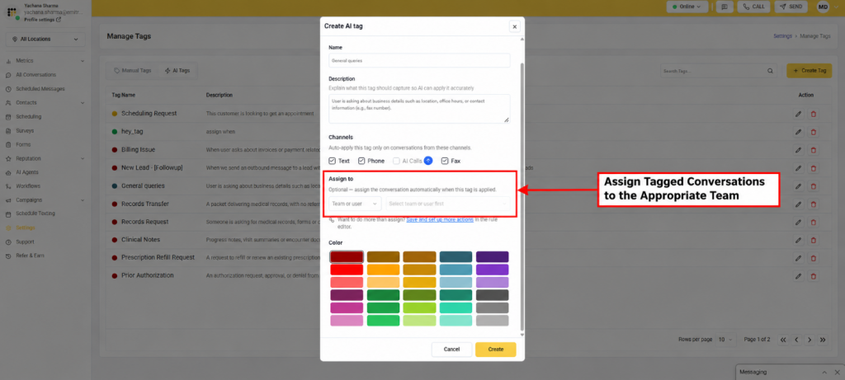Click the CALL button in top bar

pyautogui.click(x=754, y=7)
